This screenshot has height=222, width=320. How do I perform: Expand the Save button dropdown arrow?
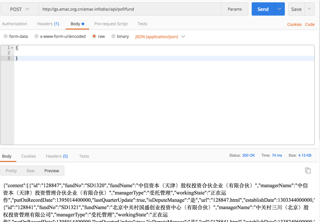tap(309, 9)
